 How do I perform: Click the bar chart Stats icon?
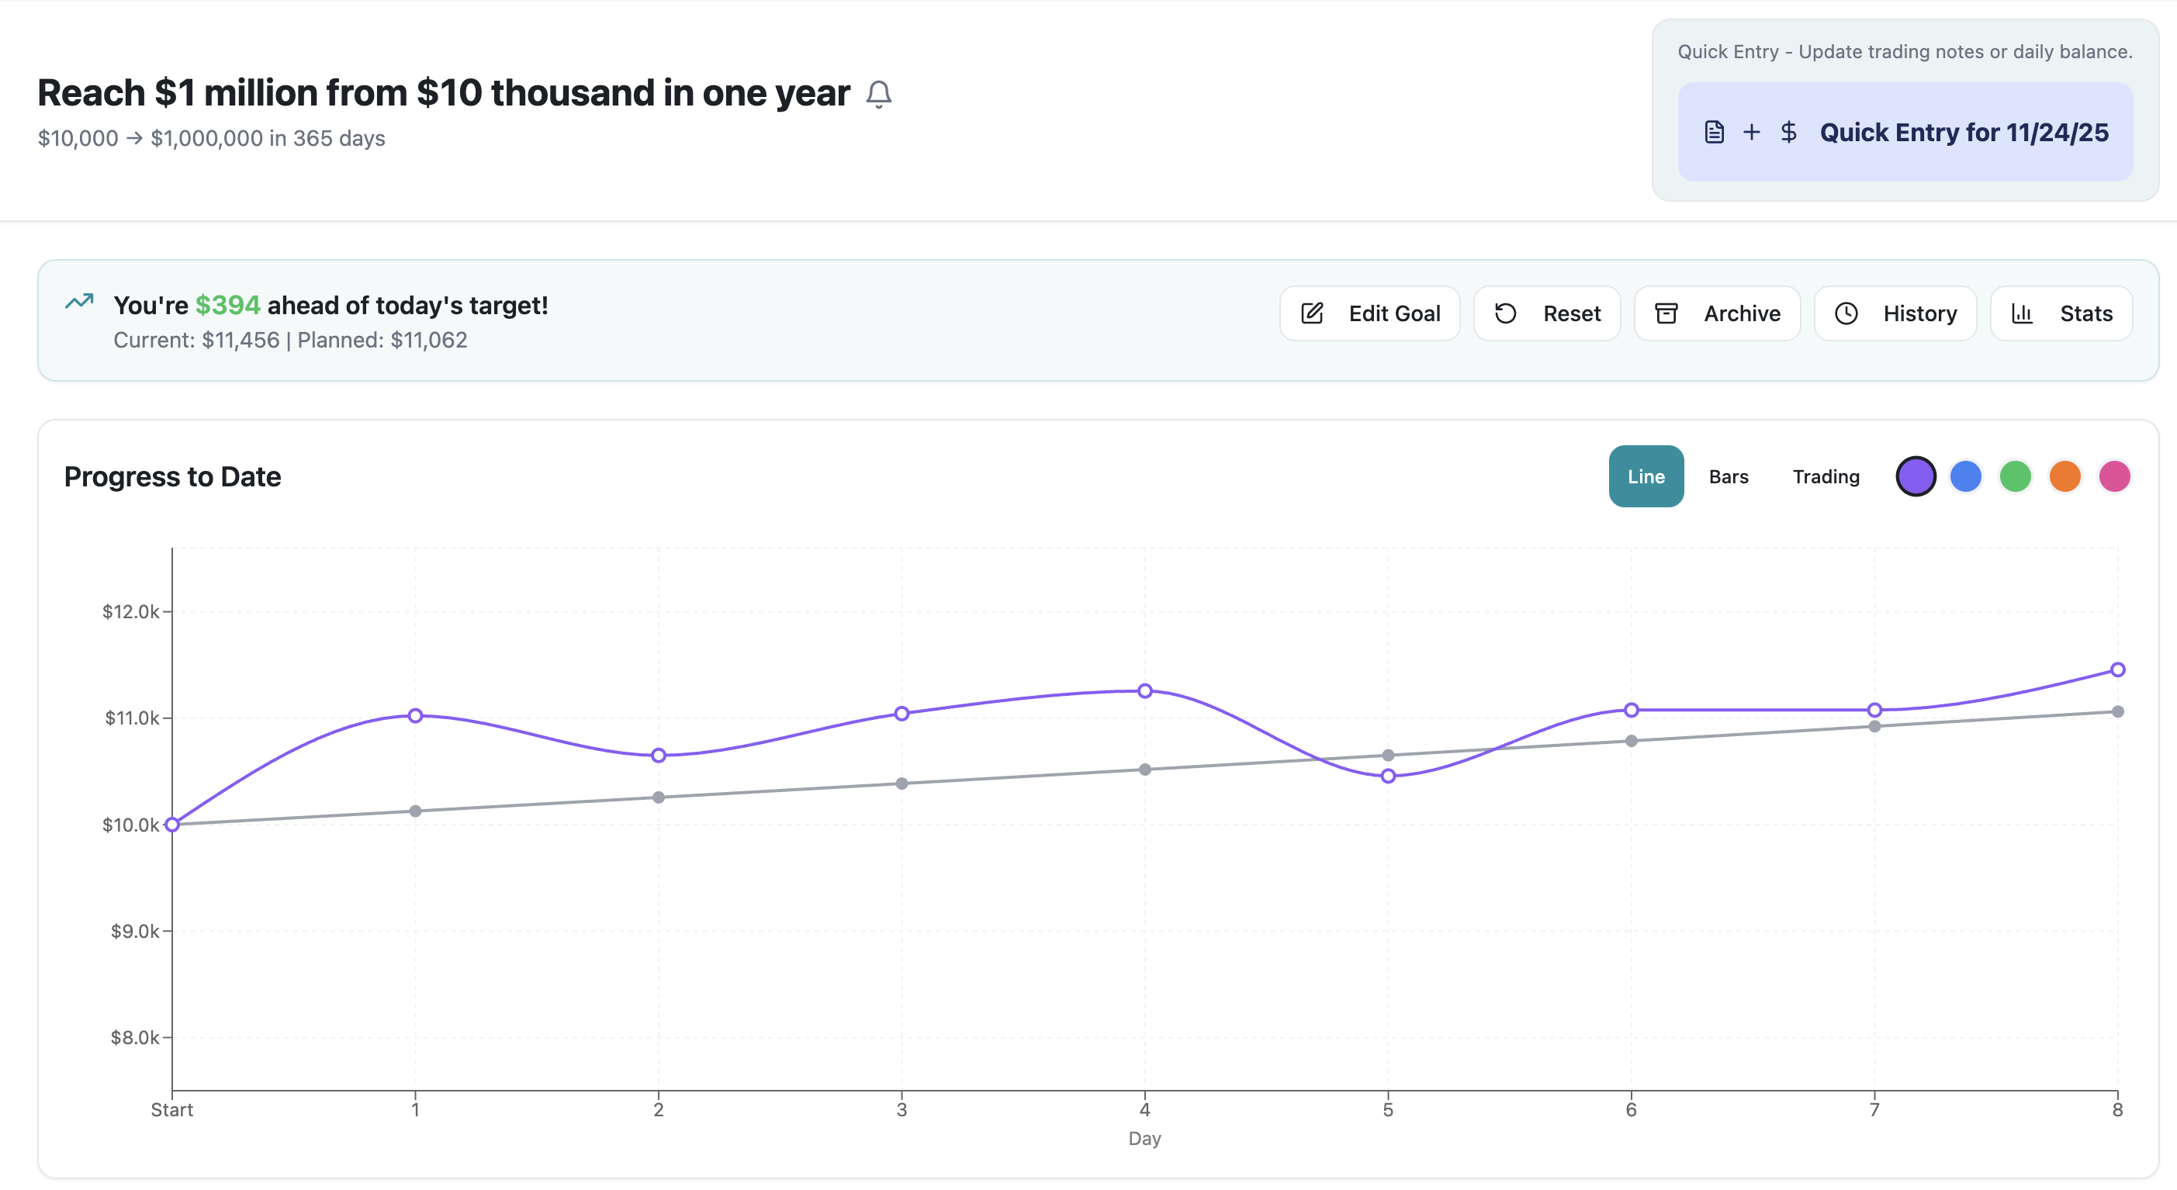pyautogui.click(x=2022, y=313)
